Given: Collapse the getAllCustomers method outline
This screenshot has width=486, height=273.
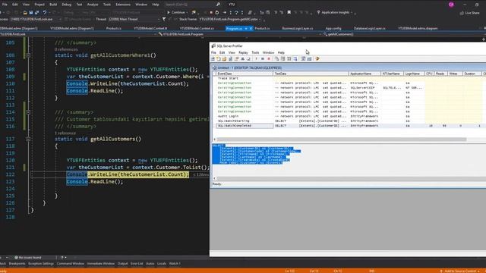Looking at the screenshot, I should coord(28,139).
